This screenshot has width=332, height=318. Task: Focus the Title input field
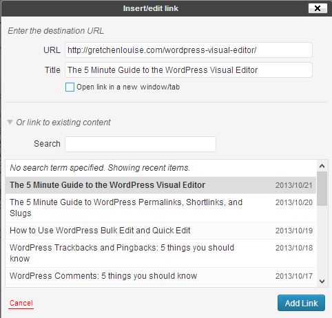tap(189, 70)
